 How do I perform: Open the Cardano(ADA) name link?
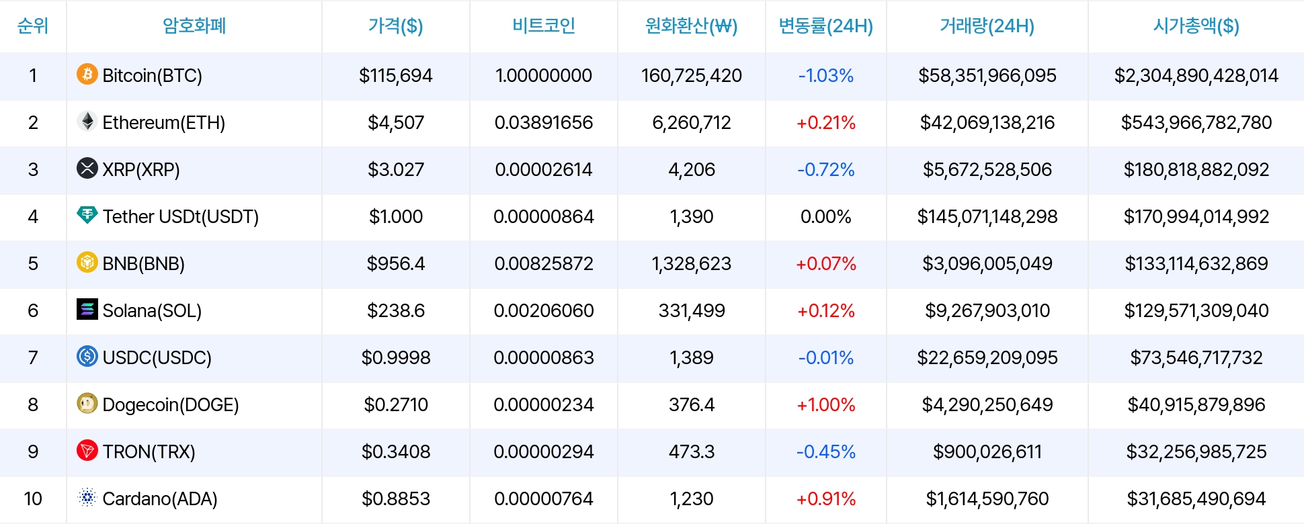(x=160, y=498)
